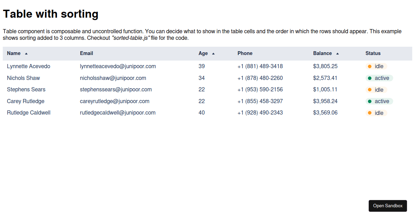Screen dimensions: 415x218
Task: Click the sort arrow icon next to Balance
Action: tap(337, 53)
